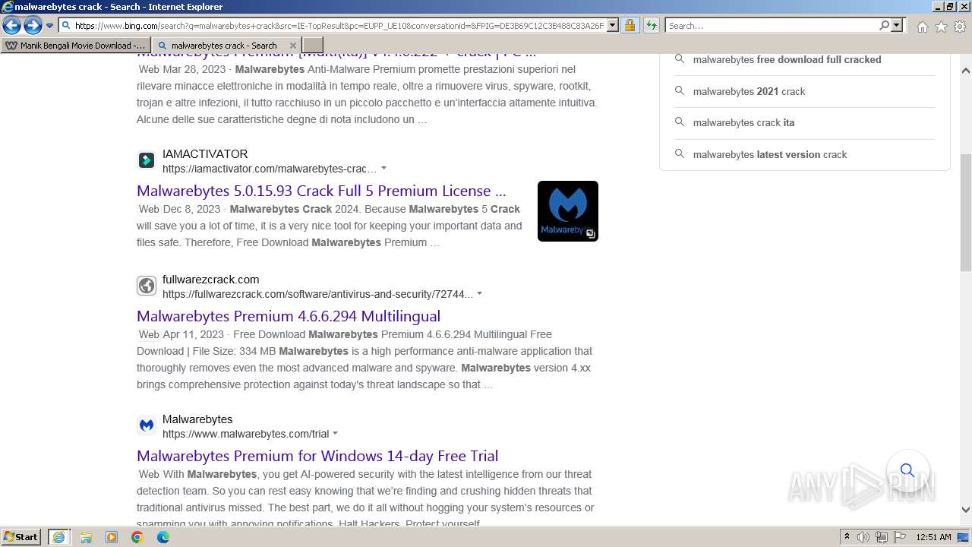
Task: Expand IAMACTIVATOR URL dropdown arrow
Action: (383, 168)
